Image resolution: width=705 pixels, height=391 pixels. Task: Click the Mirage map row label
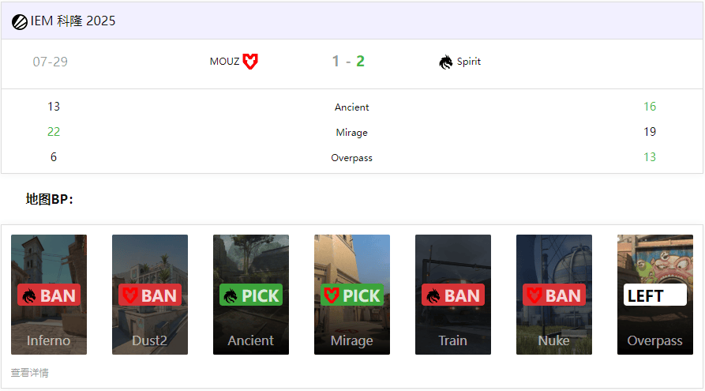(351, 132)
